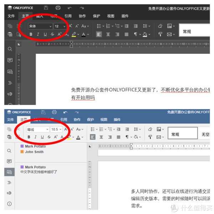
Task: Click Undo arrow in dark-theme window
Action: pyautogui.click(x=70, y=8)
